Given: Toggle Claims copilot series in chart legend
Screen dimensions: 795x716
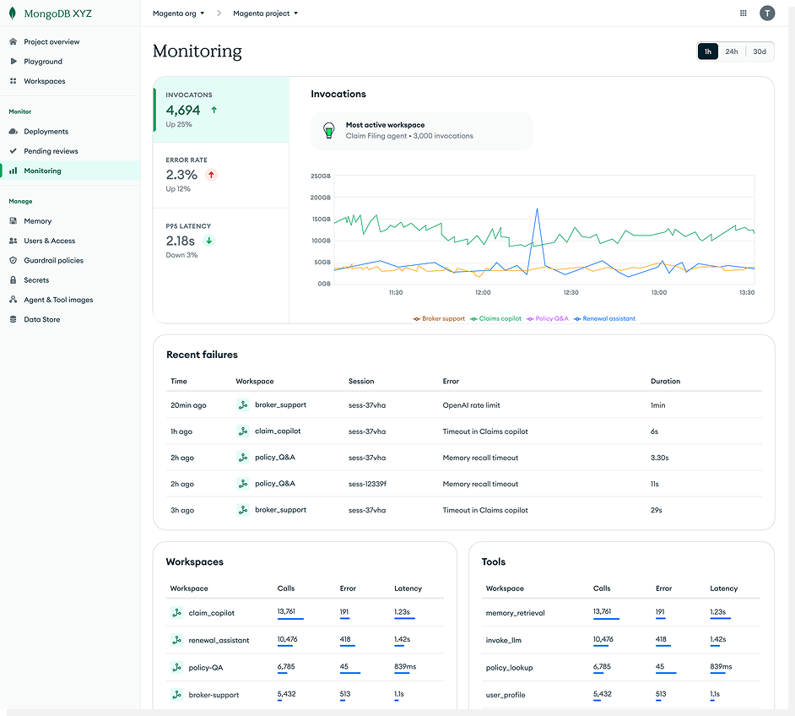Looking at the screenshot, I should tap(495, 319).
